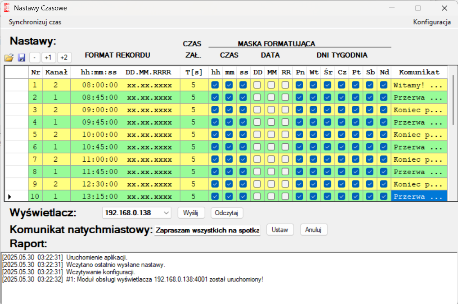Save settings with floppy disk icon

pos(22,57)
